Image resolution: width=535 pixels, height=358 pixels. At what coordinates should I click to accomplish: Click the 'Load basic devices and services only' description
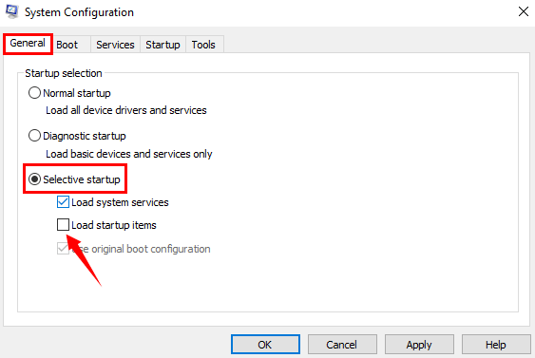(129, 154)
